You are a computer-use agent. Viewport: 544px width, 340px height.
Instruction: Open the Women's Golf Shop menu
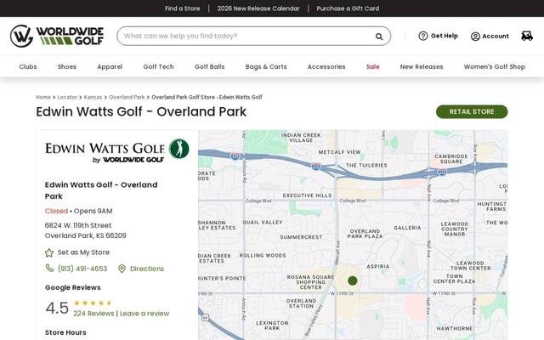495,66
